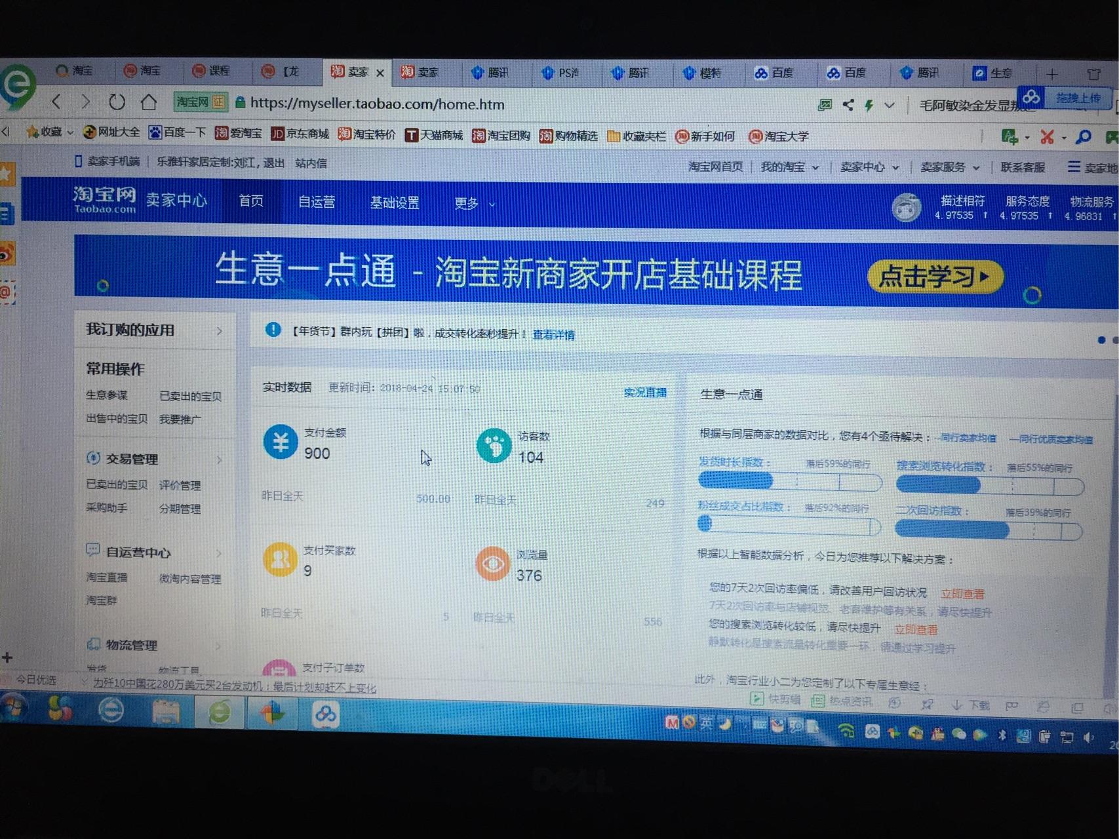Viewport: 1119px width, 839px height.
Task: Click the share icon in address bar
Action: pos(848,104)
